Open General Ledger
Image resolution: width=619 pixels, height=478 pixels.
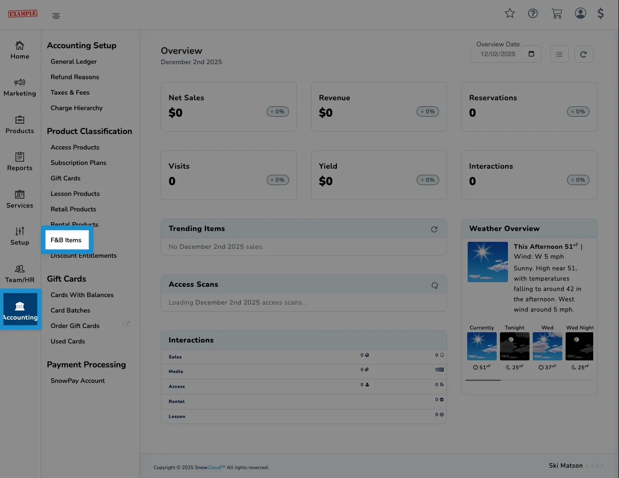pos(74,61)
